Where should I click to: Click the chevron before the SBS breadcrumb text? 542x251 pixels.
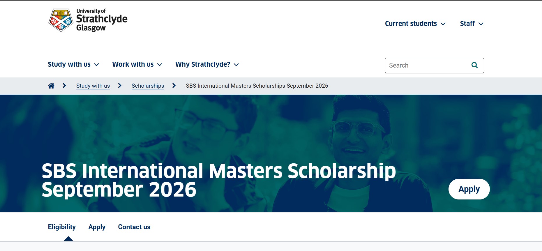pos(174,86)
